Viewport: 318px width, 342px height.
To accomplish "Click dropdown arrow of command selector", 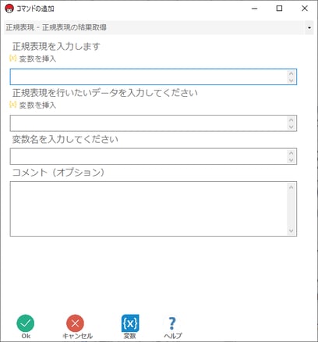I will coord(309,27).
